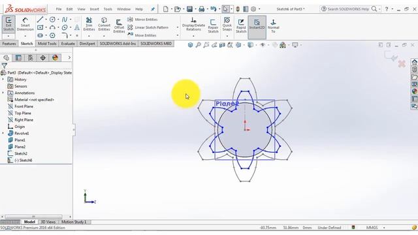The height and width of the screenshot is (235, 418).
Task: Click the Rebuild traffic light icon
Action: tap(238, 9)
